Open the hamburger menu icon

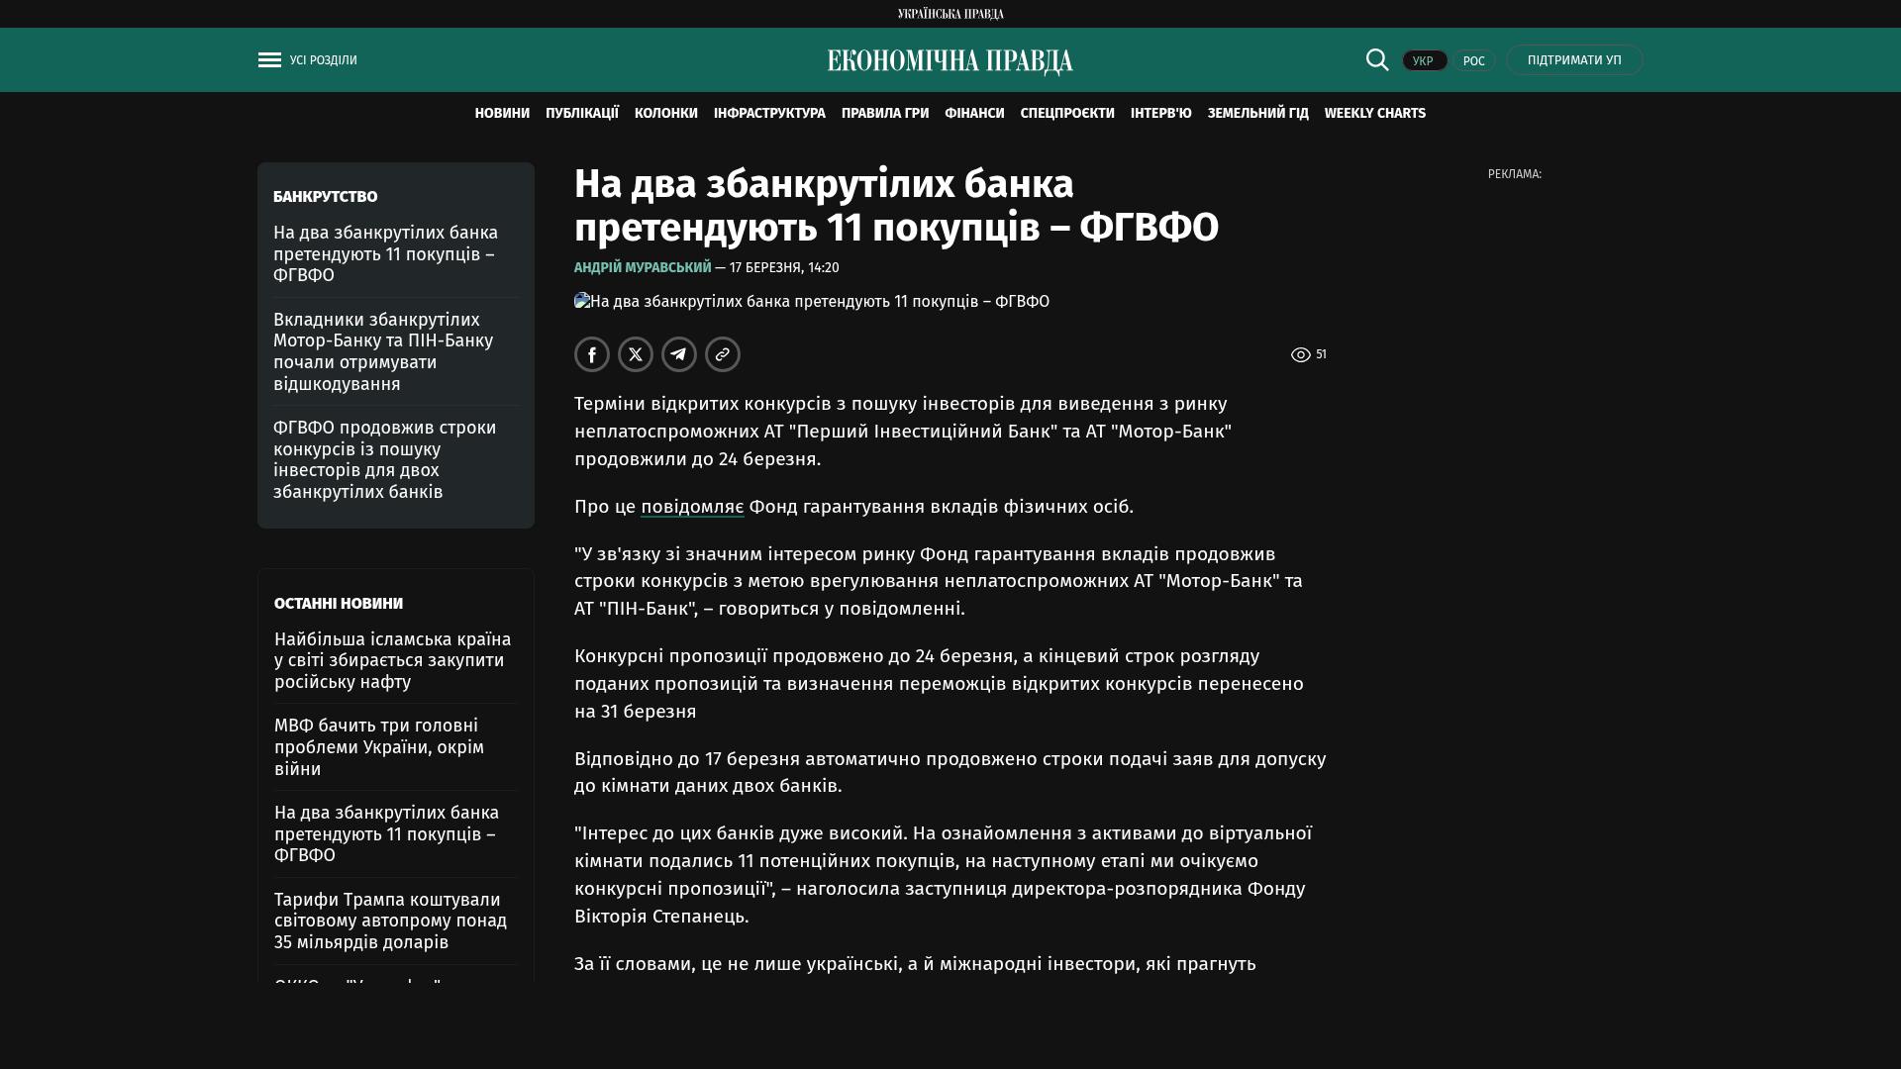pos(269,60)
